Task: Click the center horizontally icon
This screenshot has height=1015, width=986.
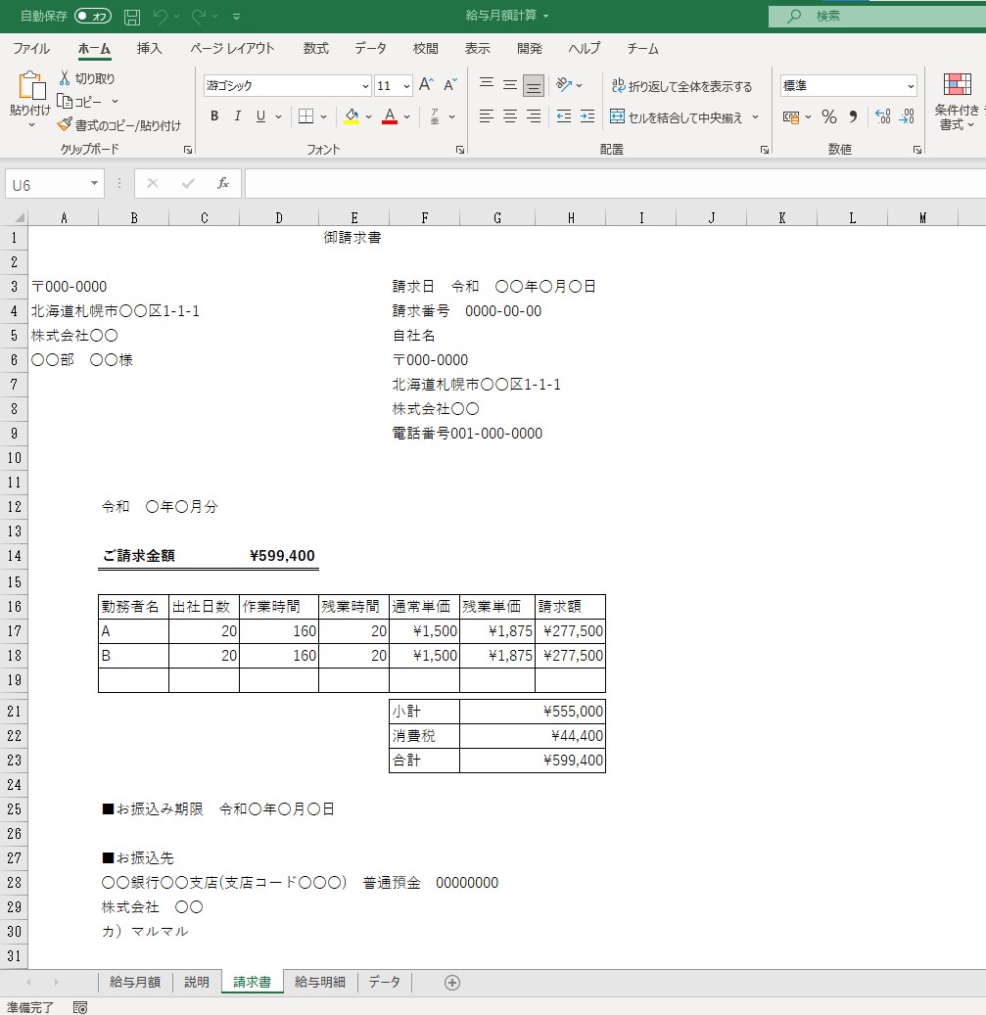Action: [x=510, y=116]
